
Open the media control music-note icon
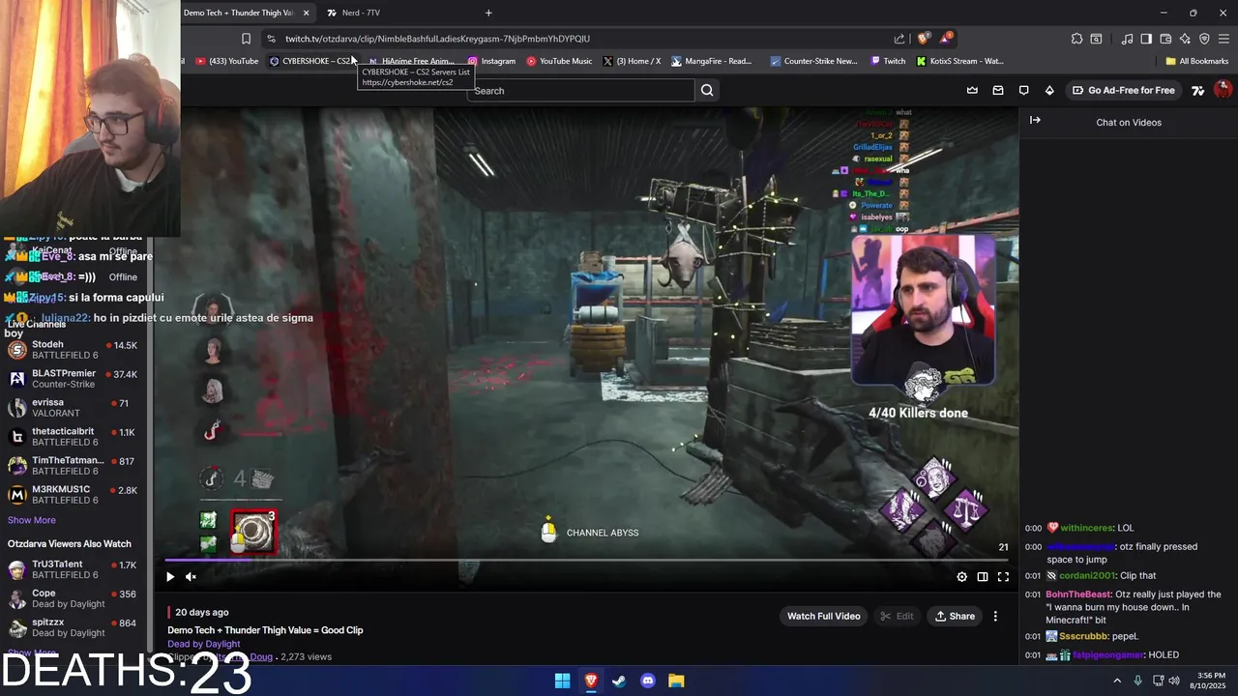pos(1127,39)
